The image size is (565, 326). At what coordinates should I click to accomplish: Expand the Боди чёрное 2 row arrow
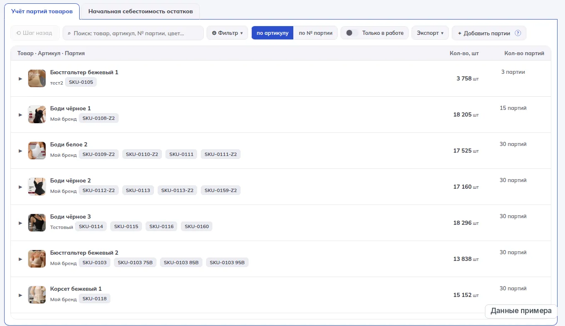(x=20, y=187)
